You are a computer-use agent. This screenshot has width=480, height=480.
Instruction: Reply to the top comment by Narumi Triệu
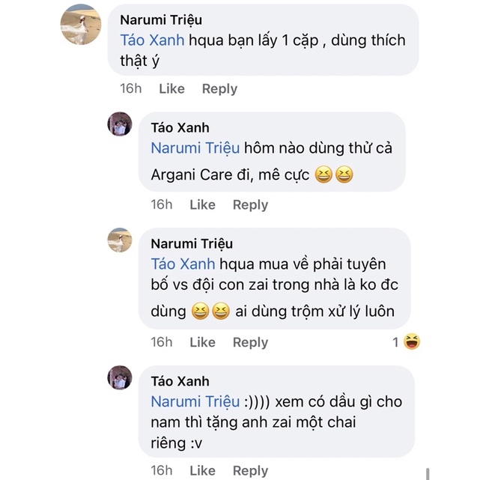pos(219,88)
